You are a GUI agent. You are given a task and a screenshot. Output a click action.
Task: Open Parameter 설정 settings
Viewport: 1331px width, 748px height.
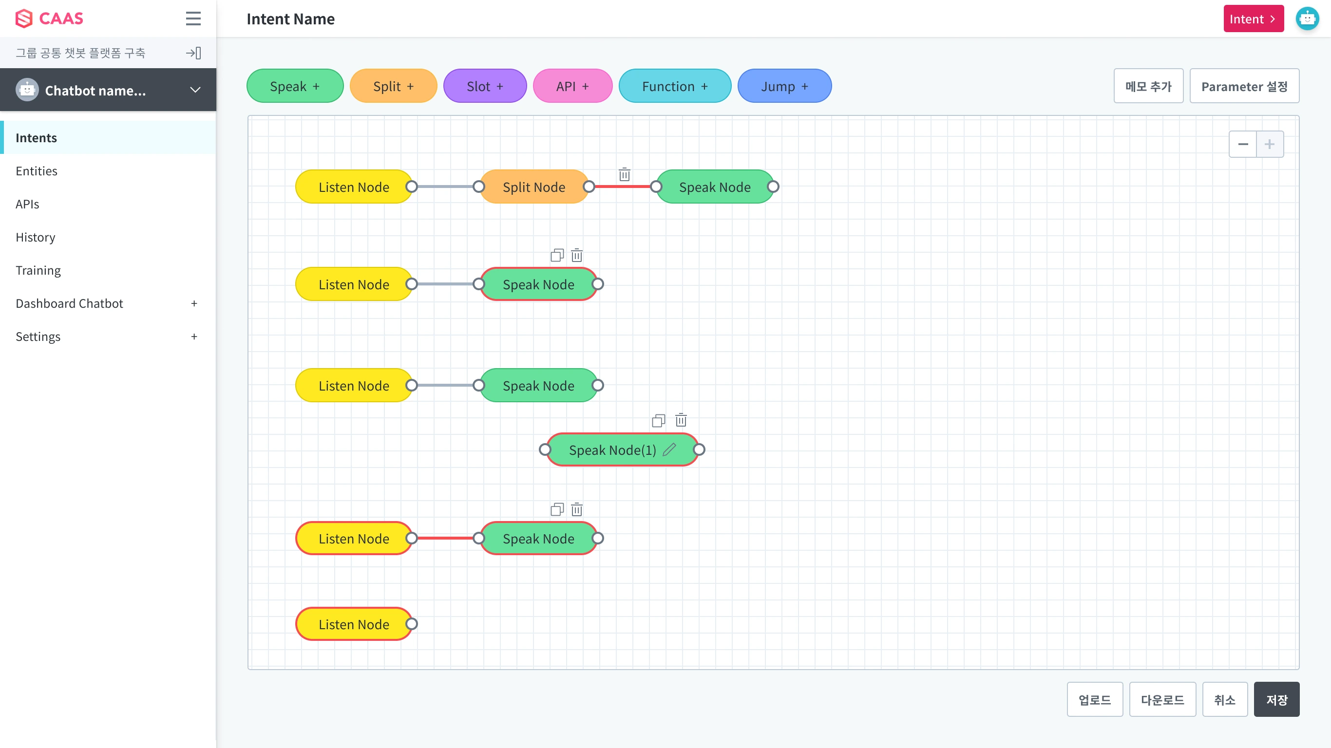1244,86
